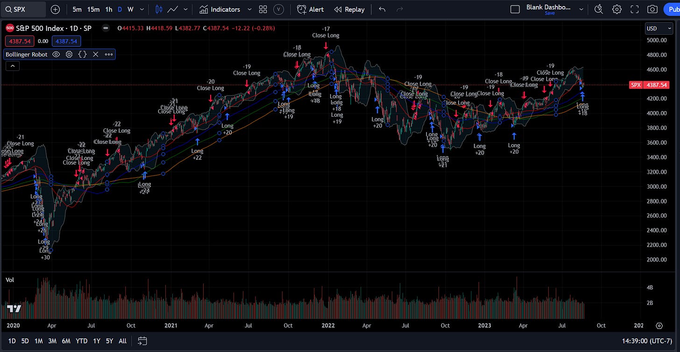Select the 15m timeframe
Image resolution: width=680 pixels, height=352 pixels.
click(x=93, y=9)
